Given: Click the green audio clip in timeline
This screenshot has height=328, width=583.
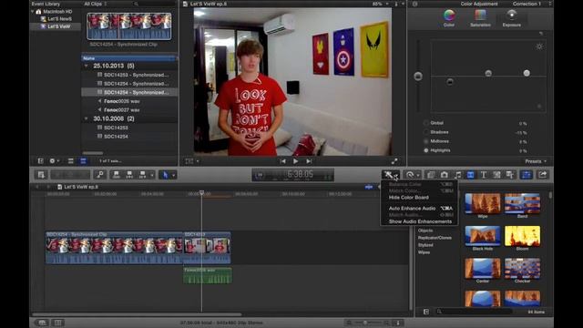Looking at the screenshot, I should [x=208, y=275].
